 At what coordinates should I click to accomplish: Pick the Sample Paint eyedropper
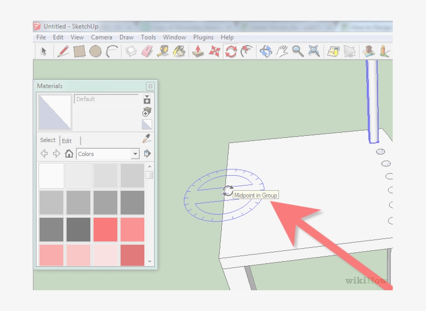click(x=147, y=138)
